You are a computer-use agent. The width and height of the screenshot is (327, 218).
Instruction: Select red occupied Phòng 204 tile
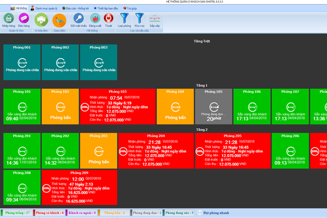pos(156,150)
